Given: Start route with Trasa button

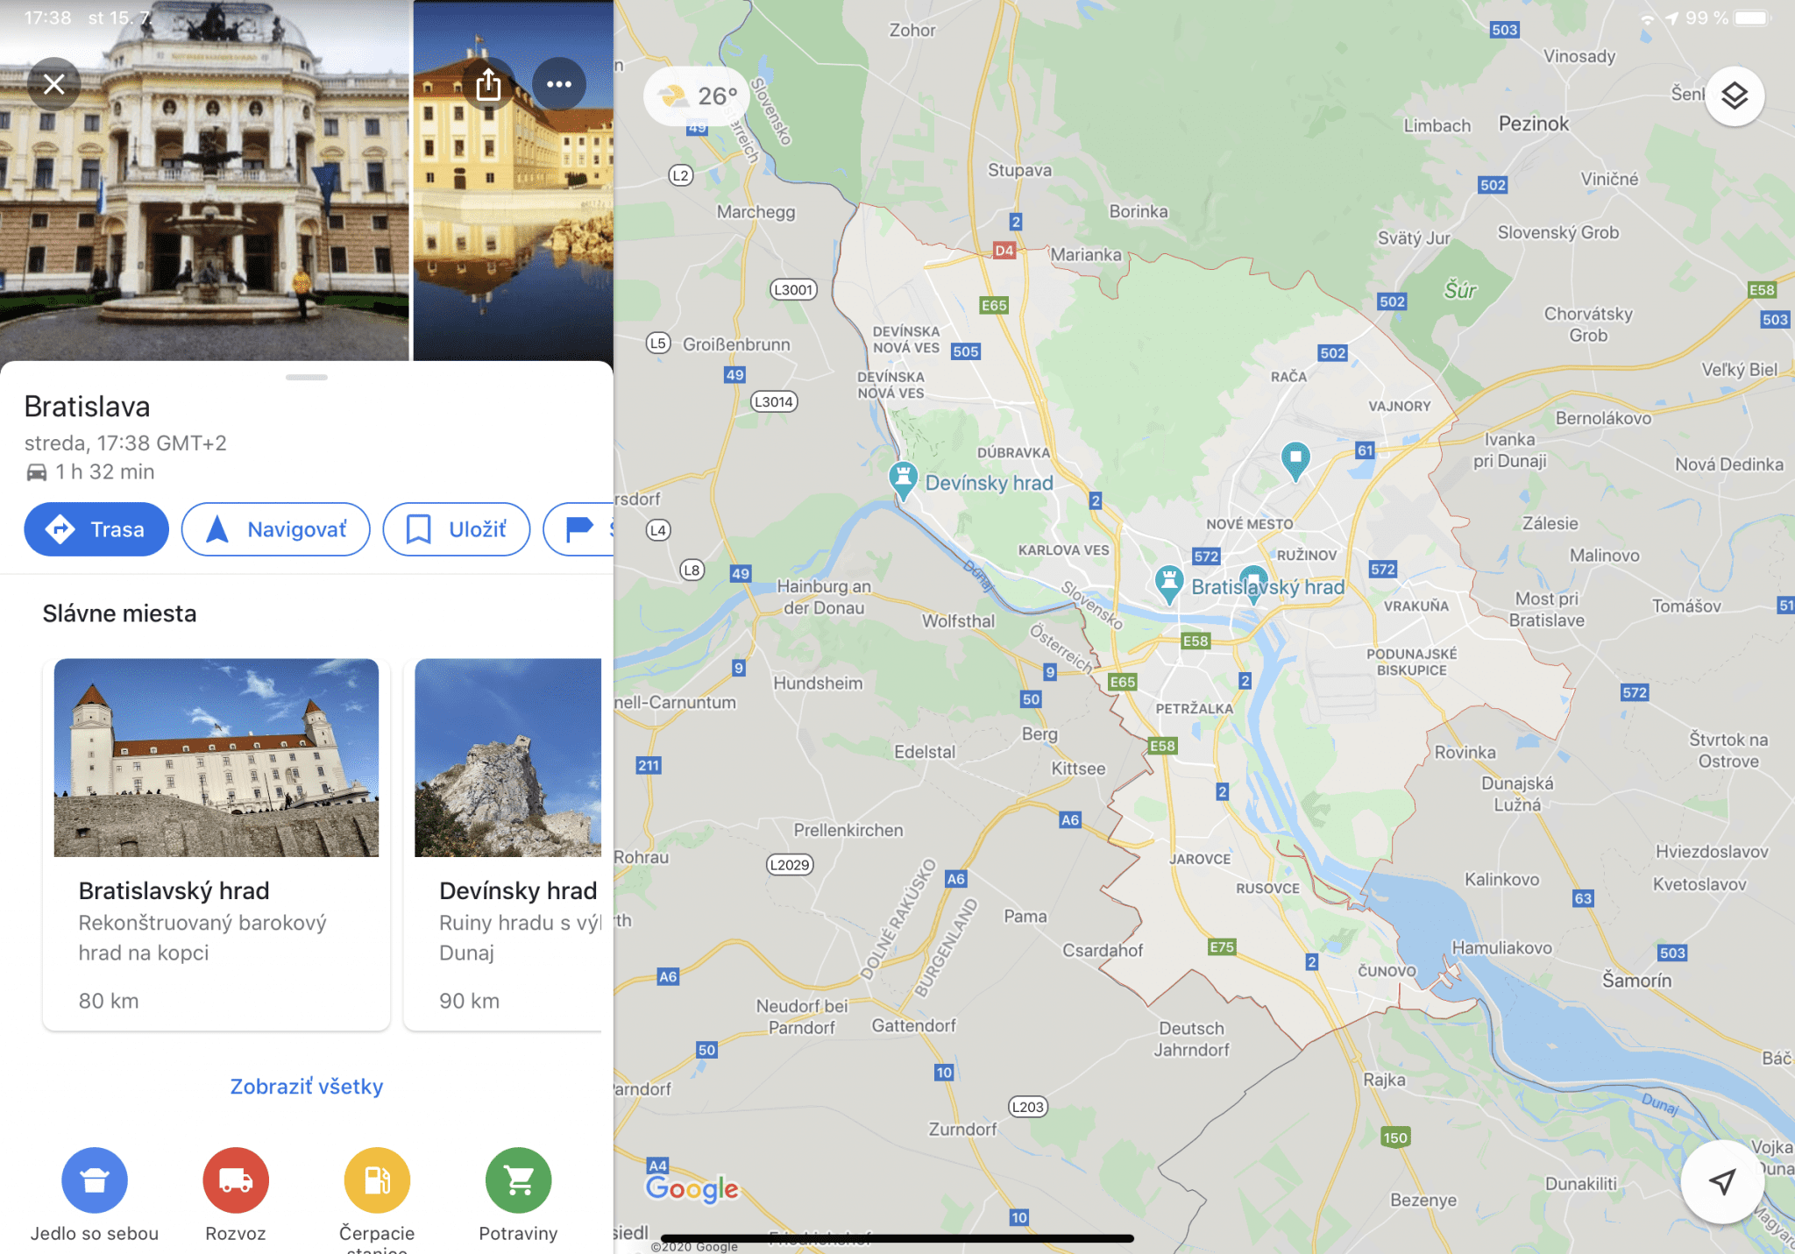Looking at the screenshot, I should coord(96,529).
